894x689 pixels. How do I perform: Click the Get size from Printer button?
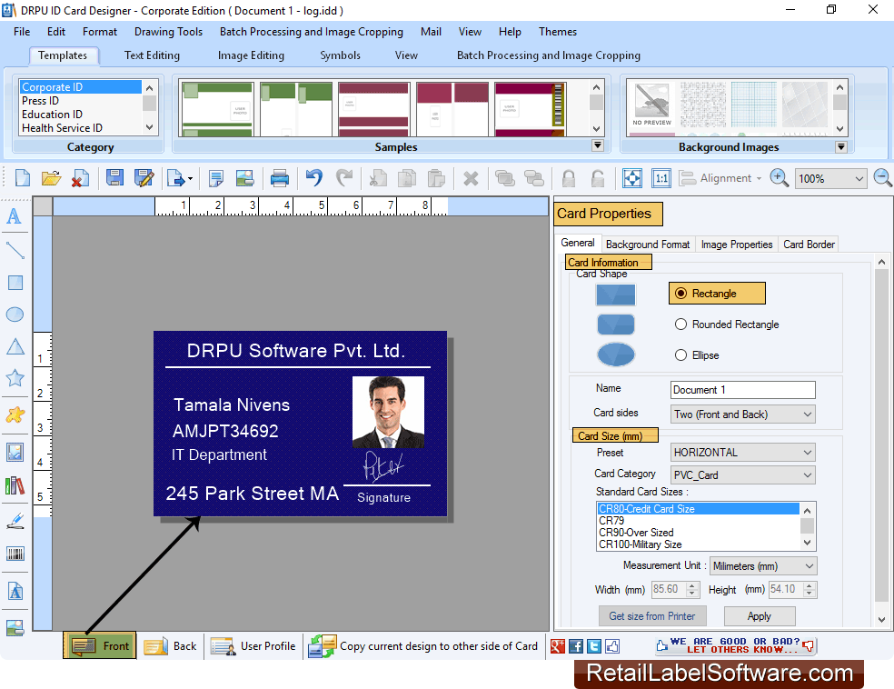(x=652, y=615)
